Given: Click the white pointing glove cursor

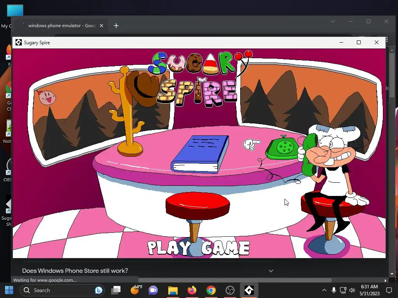Looking at the screenshot, I should click(251, 144).
